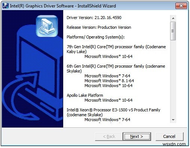Click the disabled Back button
This screenshot has height=148, width=190.
point(109,136)
